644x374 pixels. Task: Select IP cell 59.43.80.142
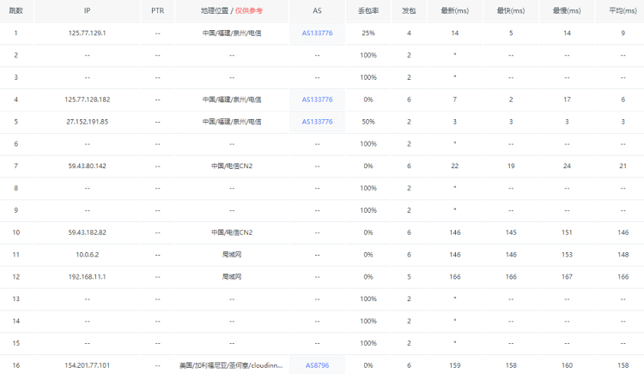coord(87,166)
